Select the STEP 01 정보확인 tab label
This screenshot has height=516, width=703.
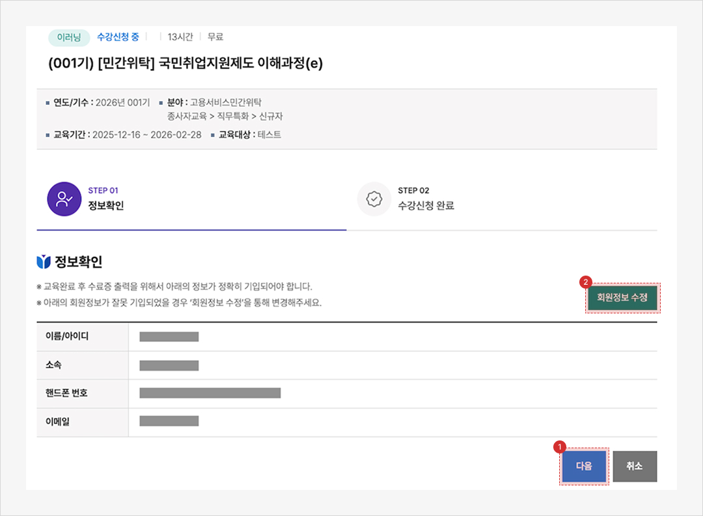click(x=105, y=206)
